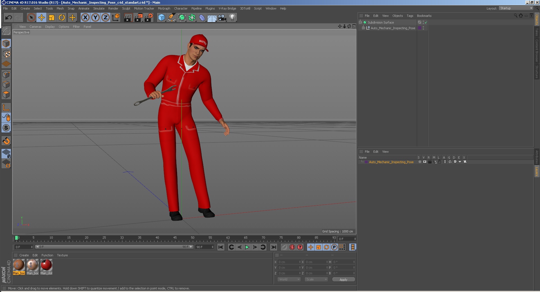Open the Mesh menu

pos(60,8)
